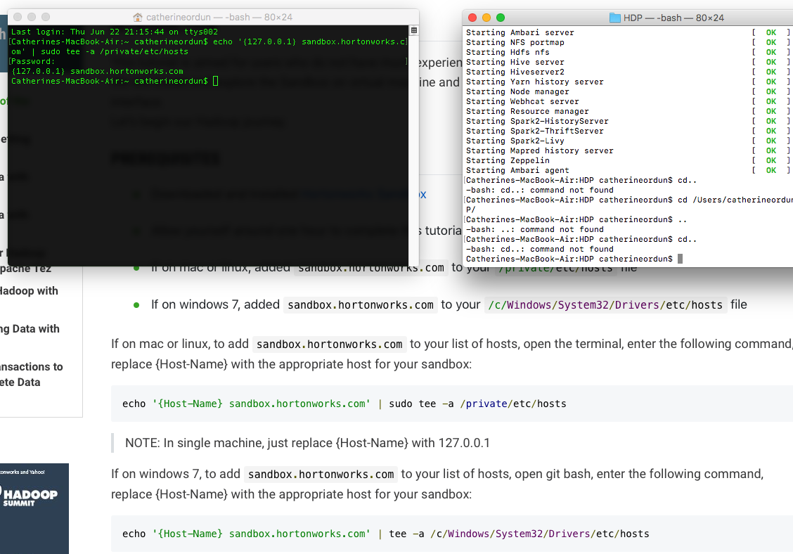This screenshot has width=793, height=554.
Task: Open the 'ansactions to ete Data' sidebar link
Action: coord(31,375)
